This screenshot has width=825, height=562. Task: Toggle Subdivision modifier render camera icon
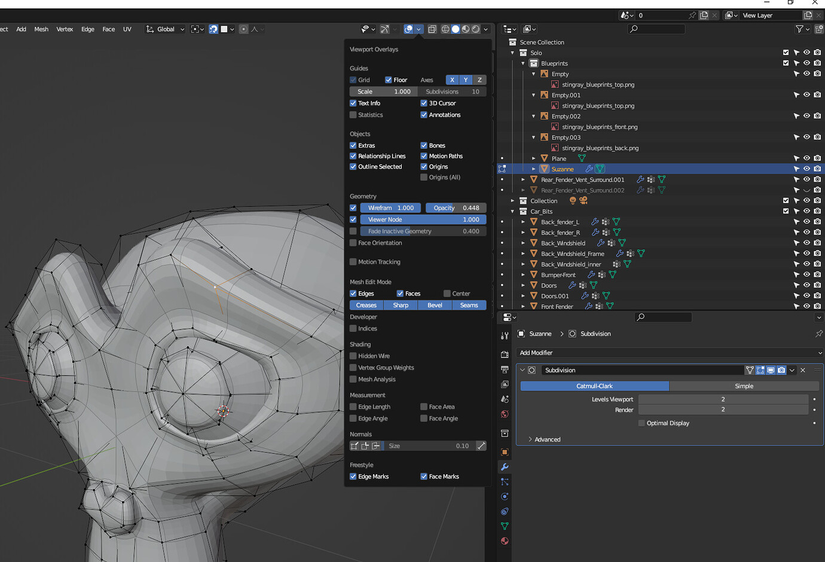(x=781, y=370)
